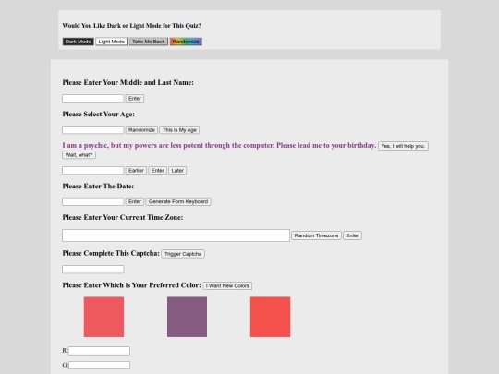Focus the birthday input field
Image resolution: width=499 pixels, height=374 pixels.
pos(93,171)
